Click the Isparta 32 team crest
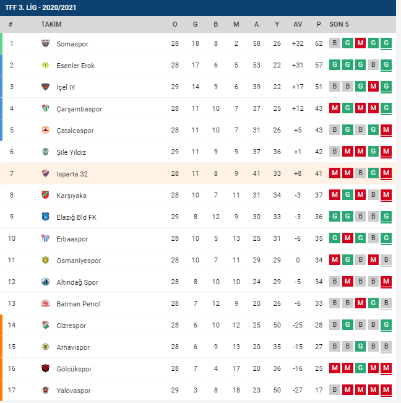 tap(45, 173)
